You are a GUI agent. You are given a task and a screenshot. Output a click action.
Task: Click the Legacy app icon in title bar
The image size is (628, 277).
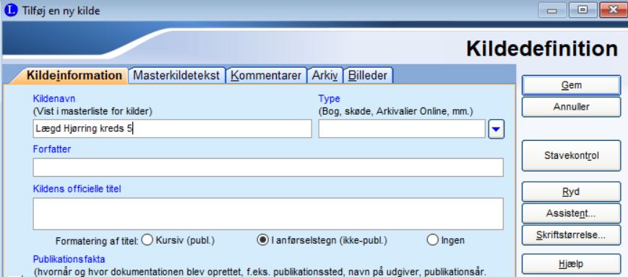[x=11, y=10]
